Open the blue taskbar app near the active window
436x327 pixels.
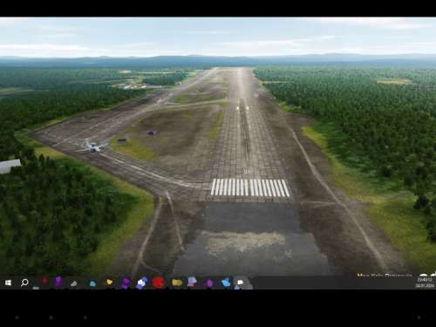(x=226, y=283)
